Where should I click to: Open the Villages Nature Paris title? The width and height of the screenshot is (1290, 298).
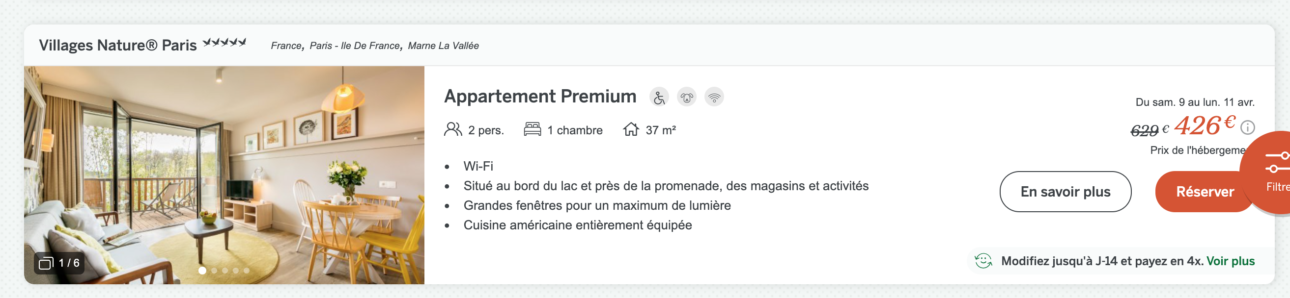(x=118, y=45)
